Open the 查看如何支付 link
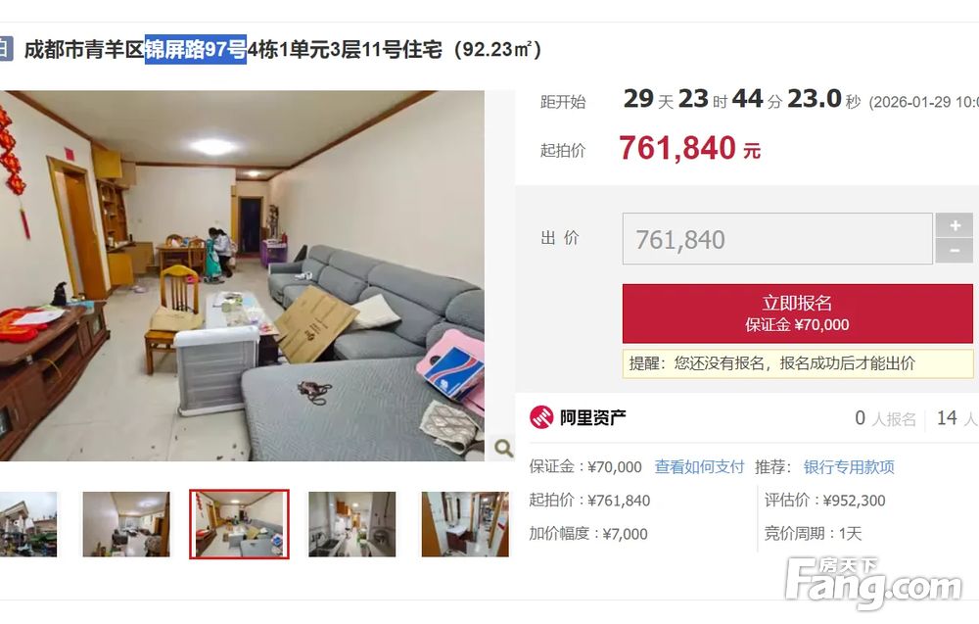The height and width of the screenshot is (624, 979). (x=699, y=466)
